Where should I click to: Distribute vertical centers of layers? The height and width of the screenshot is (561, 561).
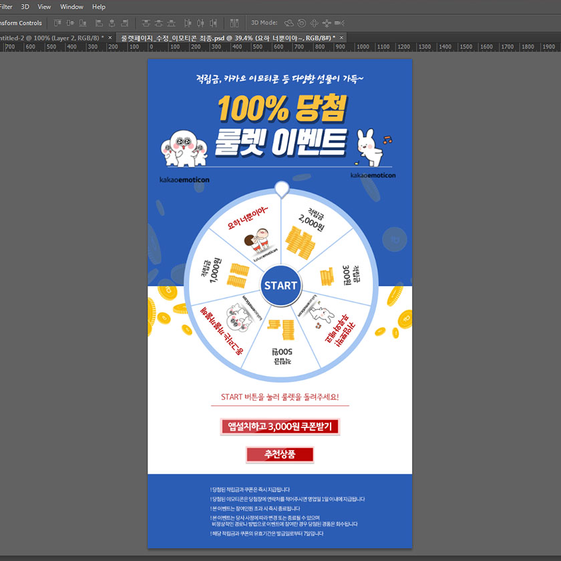click(x=158, y=23)
